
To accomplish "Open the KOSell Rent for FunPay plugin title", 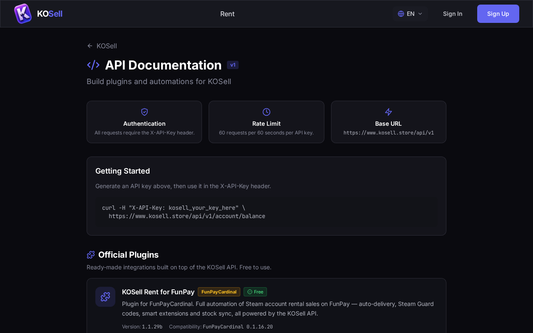I will pos(158,292).
